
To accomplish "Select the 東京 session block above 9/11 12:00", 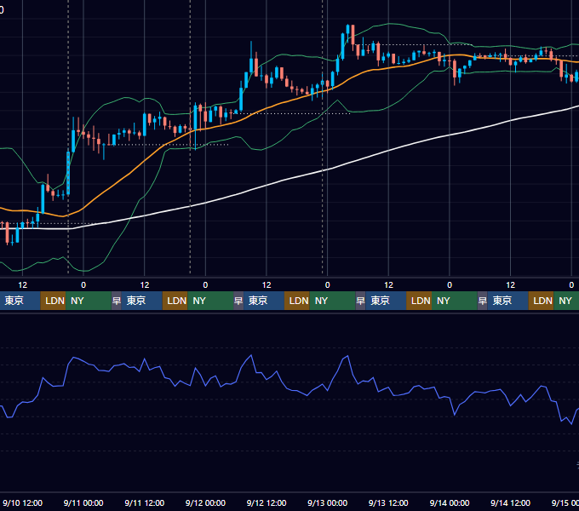I will pyautogui.click(x=142, y=301).
